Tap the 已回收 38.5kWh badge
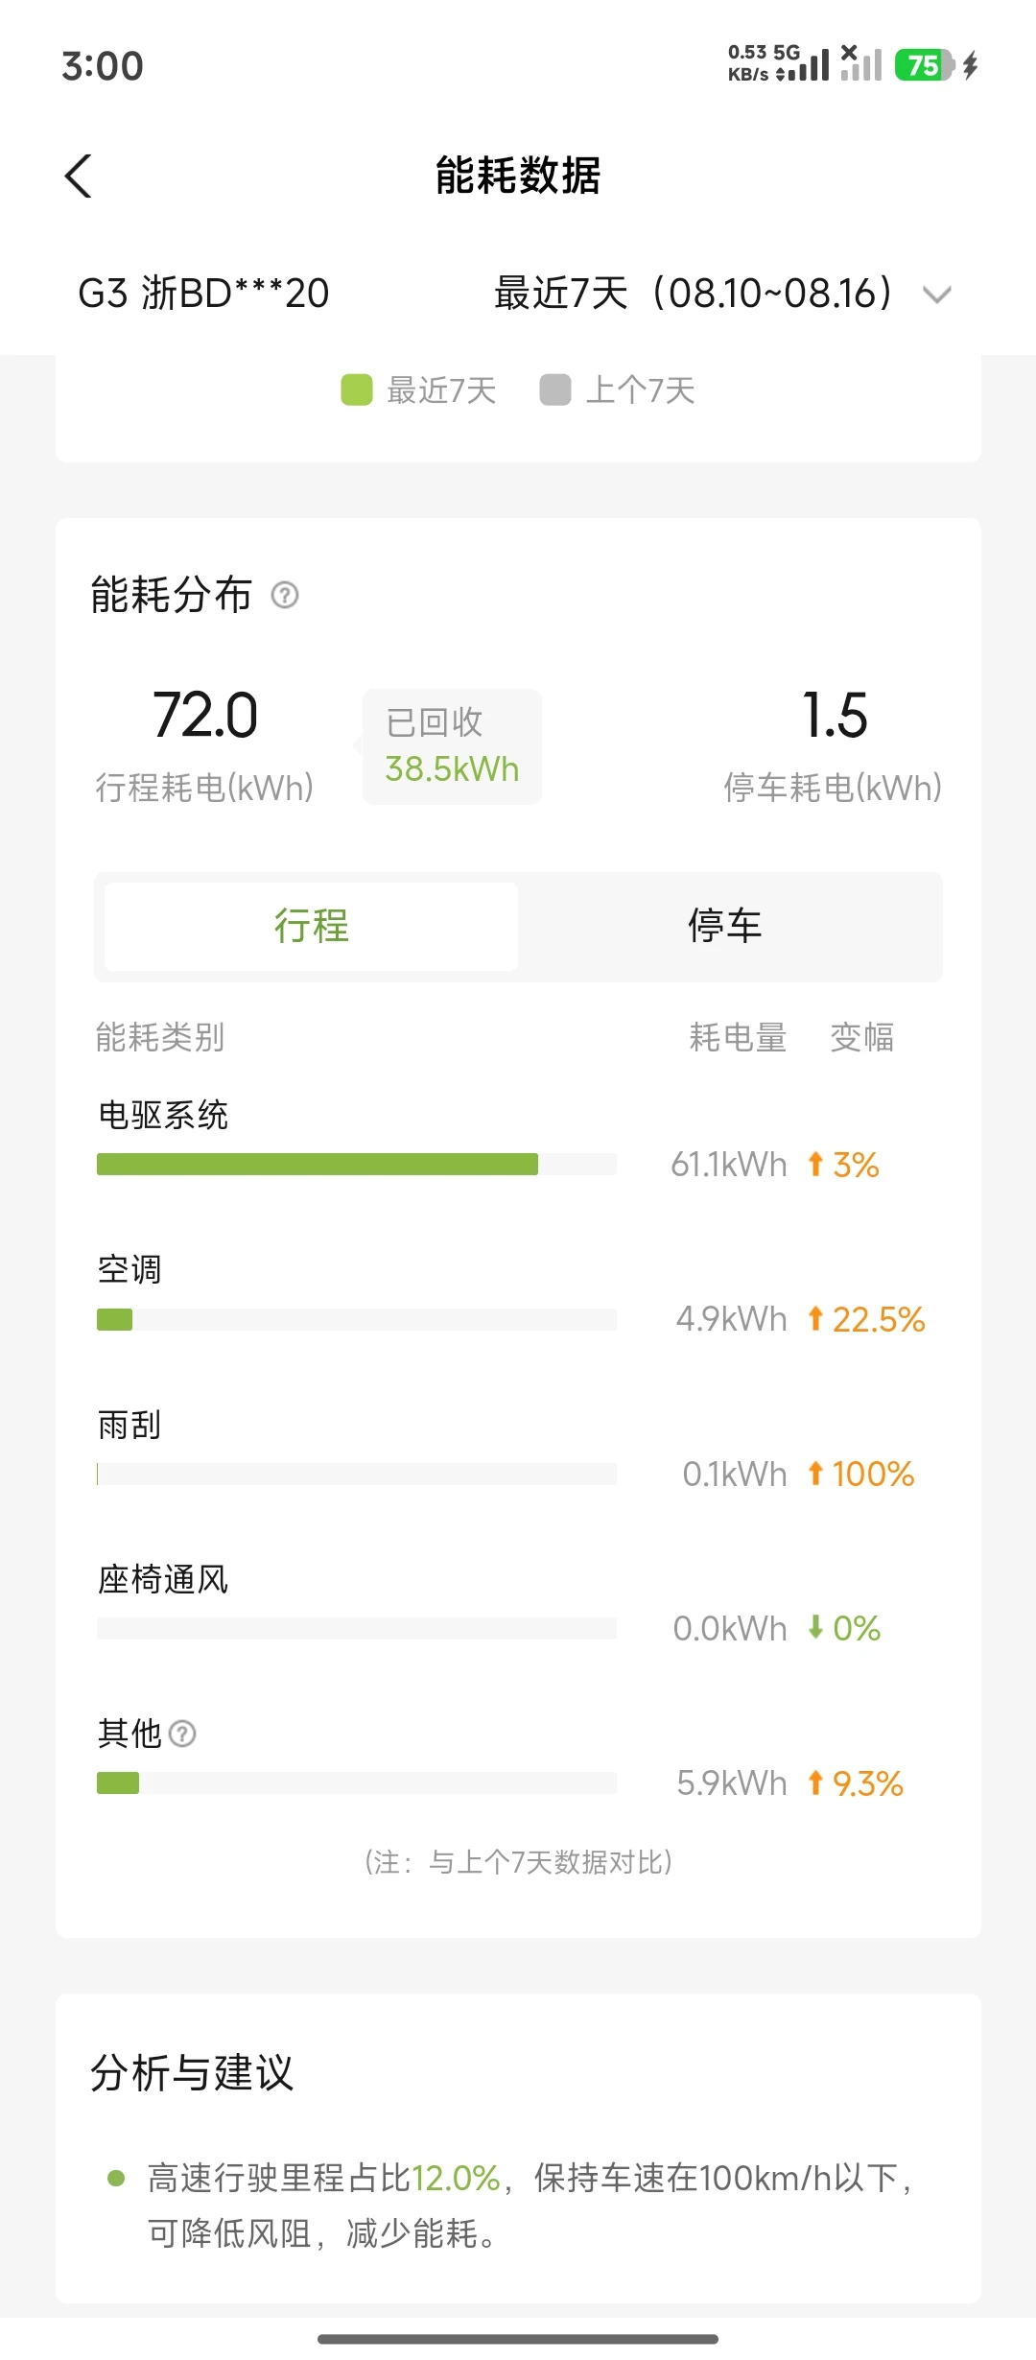 452,746
